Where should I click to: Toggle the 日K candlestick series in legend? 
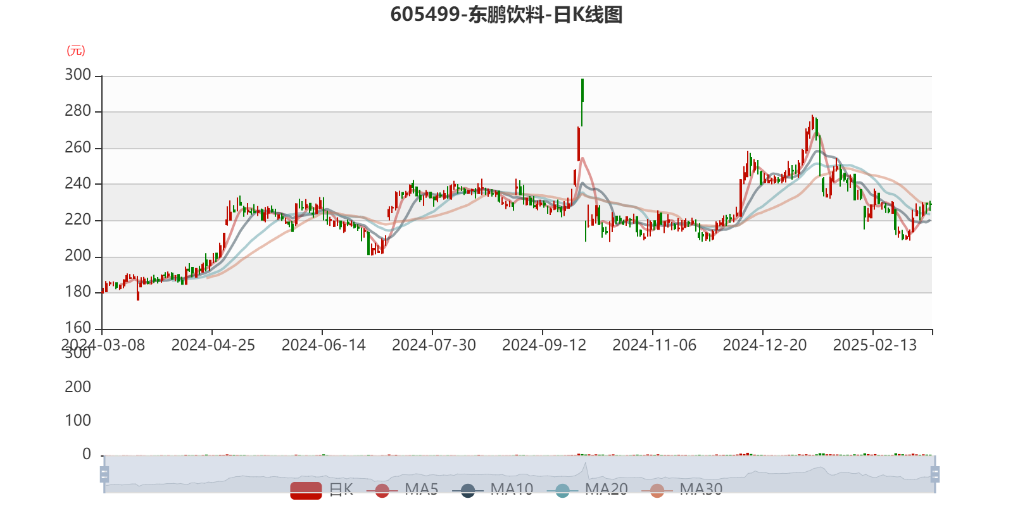click(x=322, y=490)
